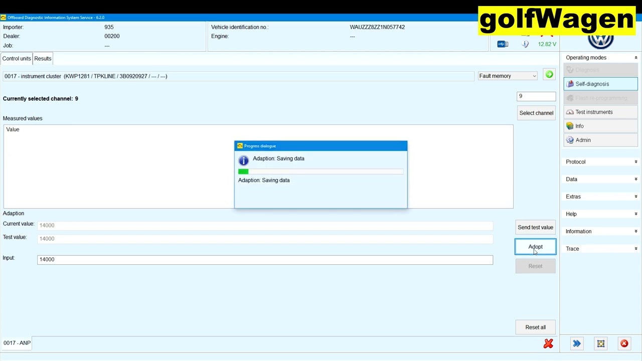Open the Fault memory dropdown
This screenshot has height=361, width=642.
(508, 76)
